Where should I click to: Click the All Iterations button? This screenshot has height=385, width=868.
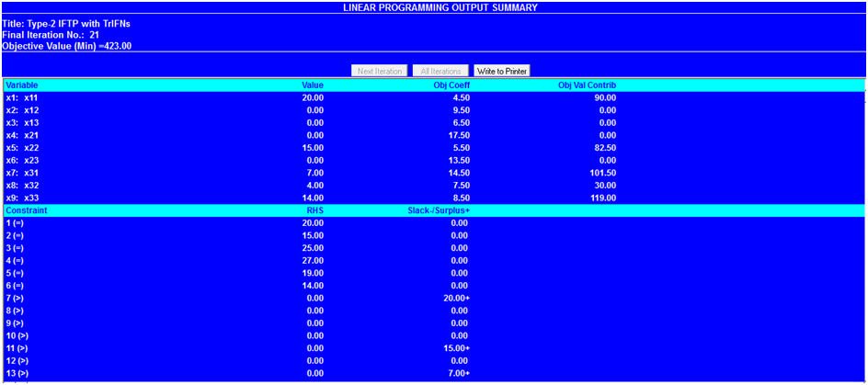(440, 71)
